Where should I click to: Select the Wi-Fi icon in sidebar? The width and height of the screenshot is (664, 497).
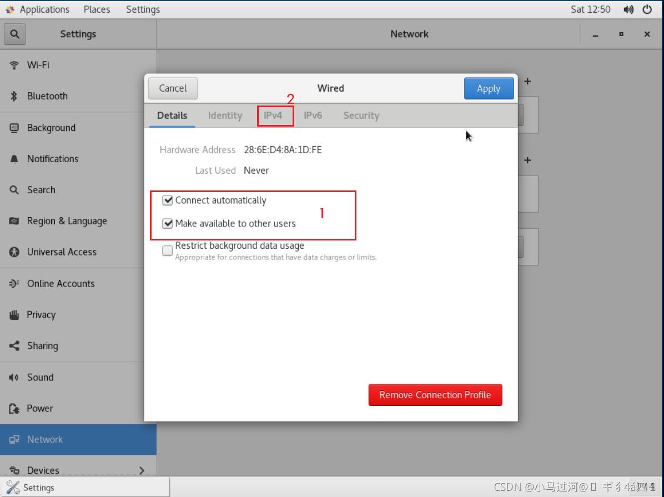[14, 65]
